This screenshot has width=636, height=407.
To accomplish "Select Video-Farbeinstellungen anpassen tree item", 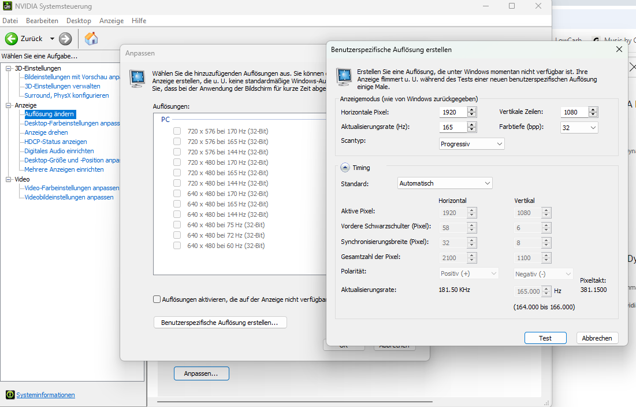I will point(72,188).
